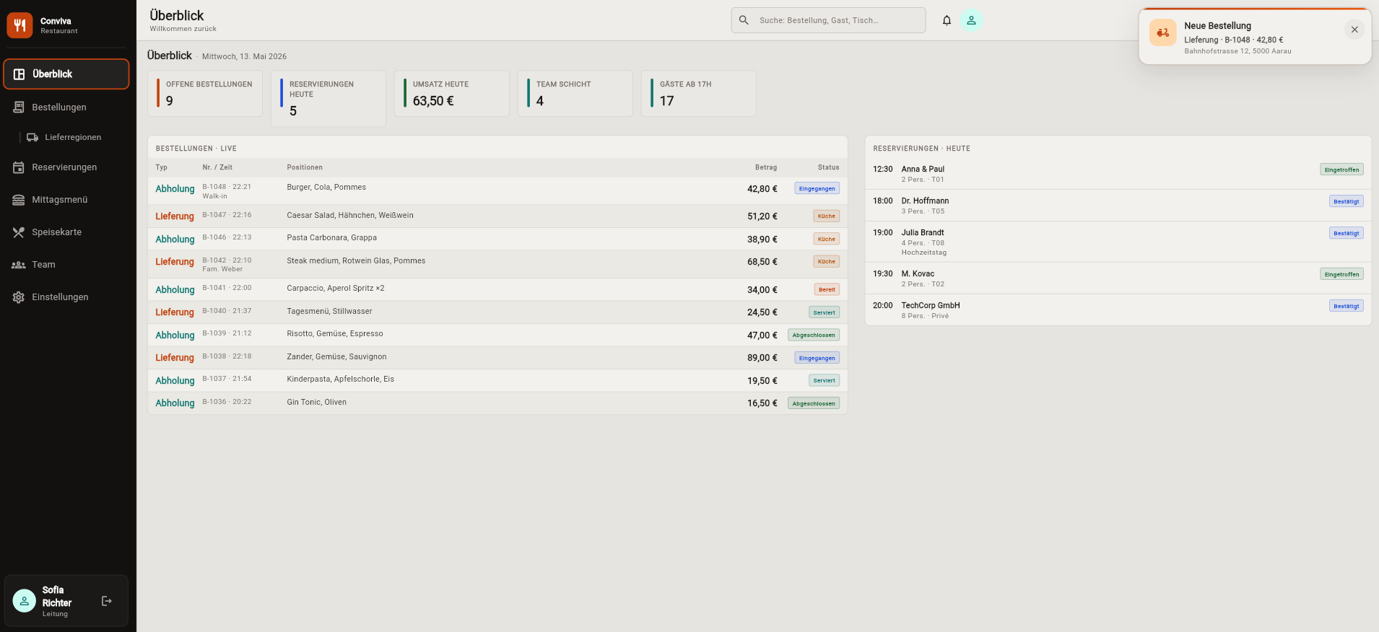Screen dimensions: 1379x632
Task: Open the Einstellungen page
Action: [x=66, y=297]
